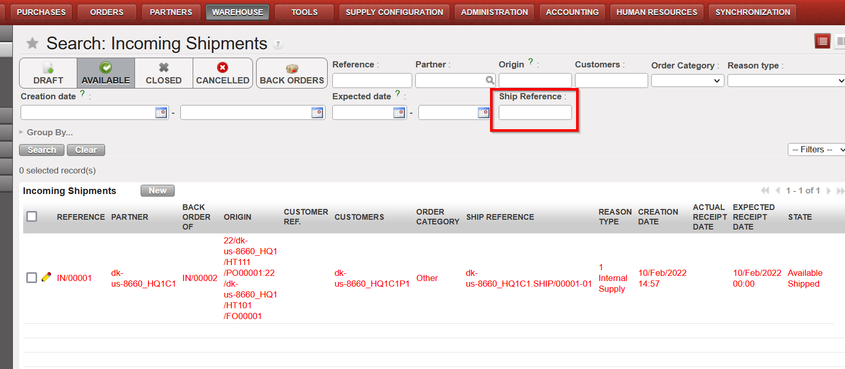Screen dimensions: 845x369
Task: Toggle the Draft state filter
Action: pos(48,73)
